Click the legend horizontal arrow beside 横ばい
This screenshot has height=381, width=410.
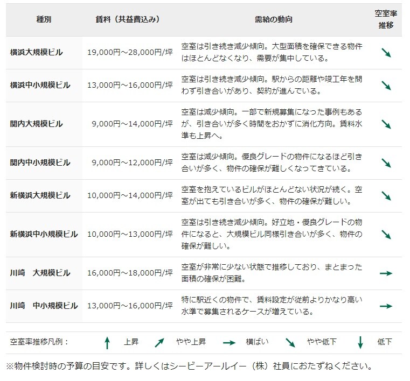230,342
